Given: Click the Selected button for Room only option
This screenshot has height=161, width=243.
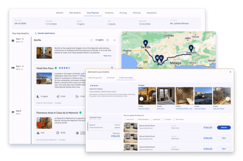Looking at the screenshot, I should (224, 128).
